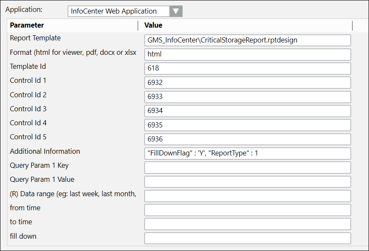Select the Control Id 5 value field

(247, 139)
